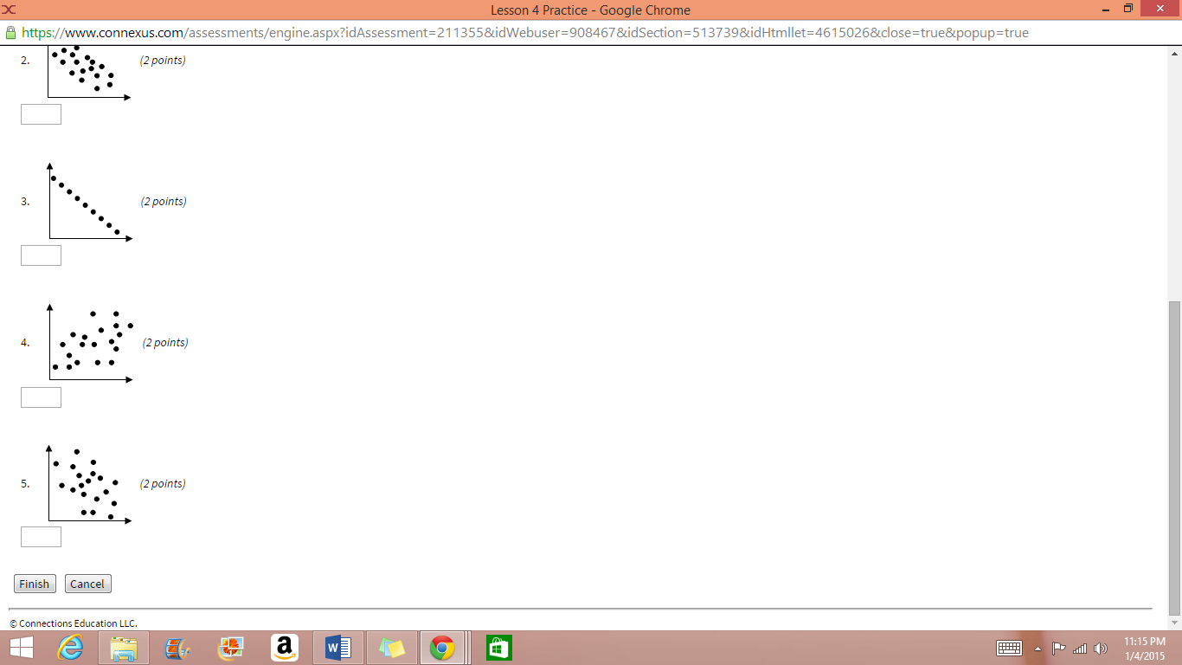Launch Internet Explorer from the taskbar
The image size is (1182, 665).
(71, 647)
